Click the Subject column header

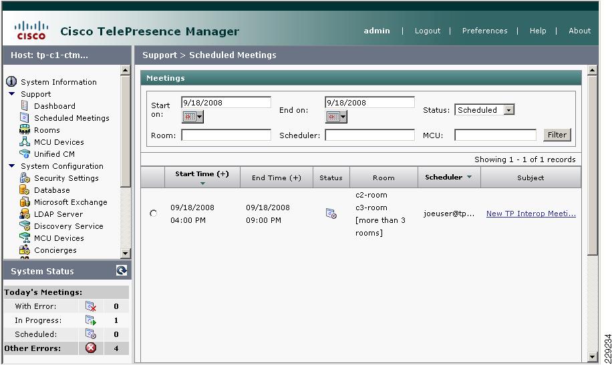(x=530, y=177)
